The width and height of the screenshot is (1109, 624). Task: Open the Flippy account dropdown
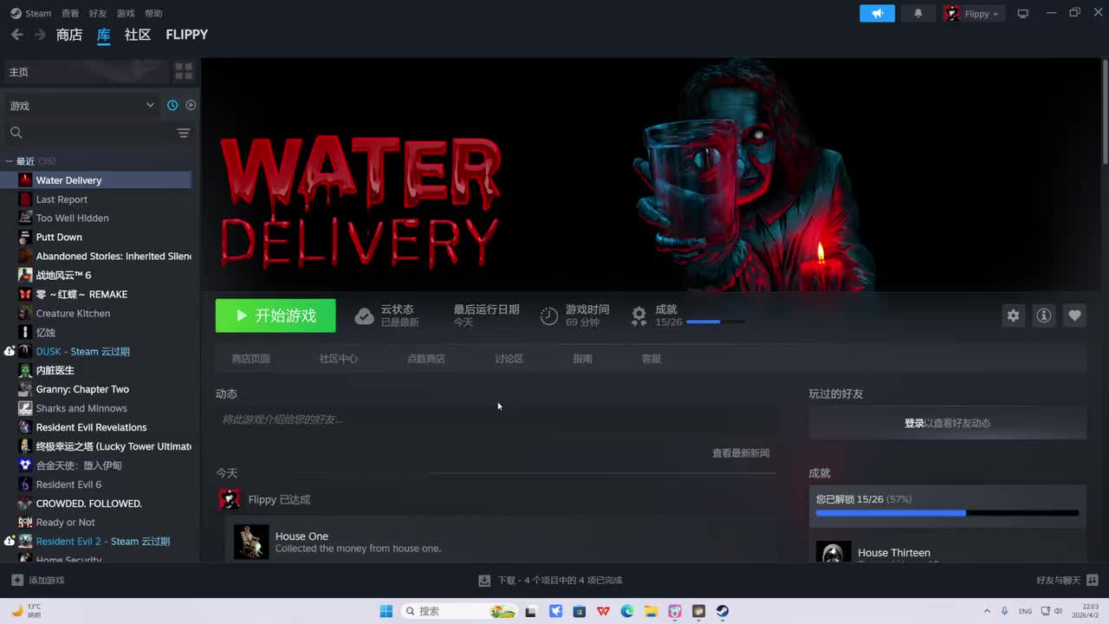973,13
